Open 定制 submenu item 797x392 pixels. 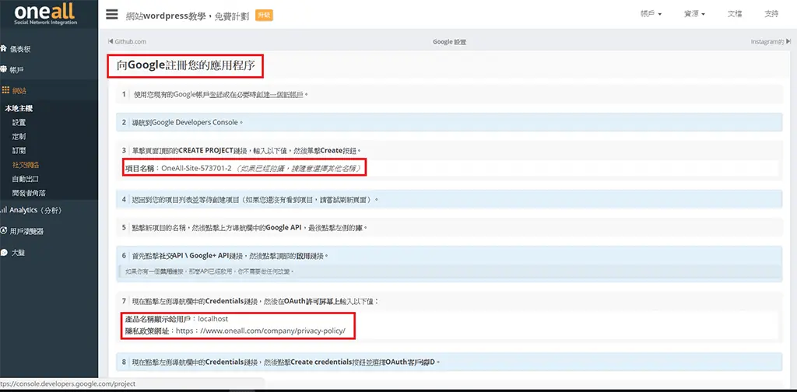19,137
